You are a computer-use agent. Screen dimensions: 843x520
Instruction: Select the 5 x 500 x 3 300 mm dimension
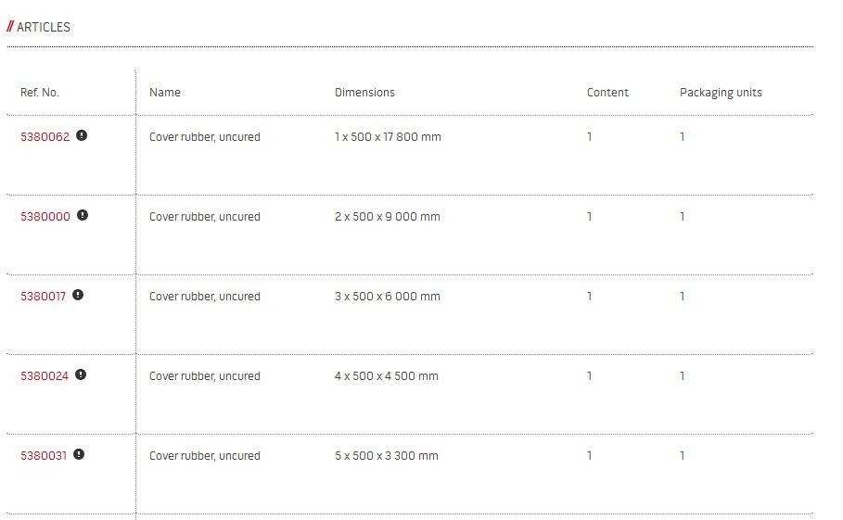pyautogui.click(x=387, y=455)
